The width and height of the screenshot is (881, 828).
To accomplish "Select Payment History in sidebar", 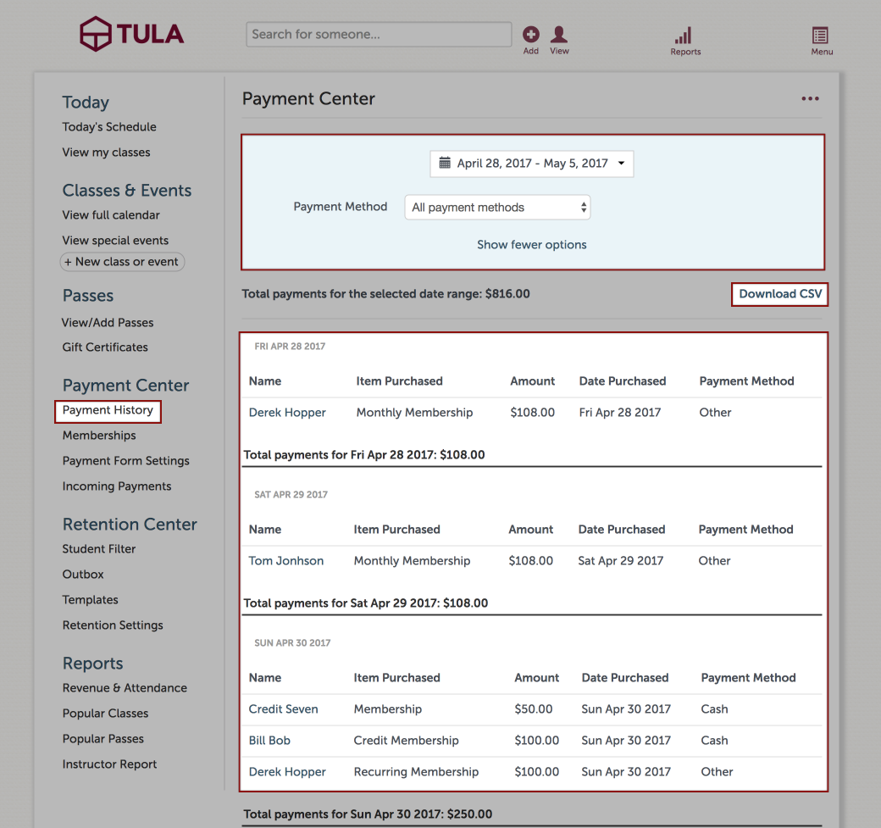I will tap(108, 410).
